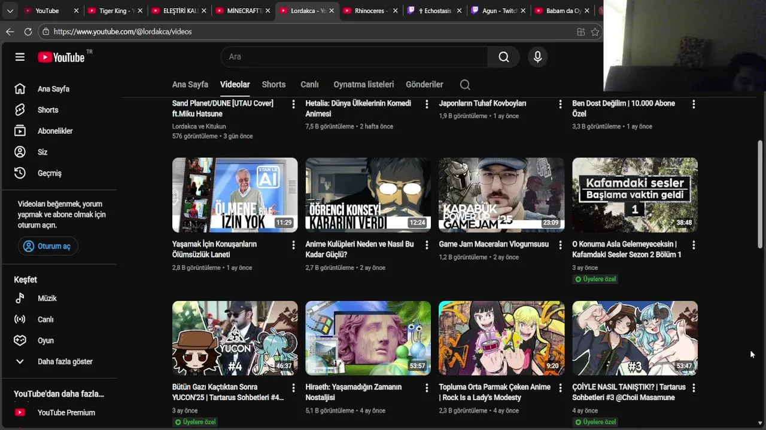Click Üyelere özel badge under Kafamdaki Sesler
The width and height of the screenshot is (766, 430).
[595, 279]
